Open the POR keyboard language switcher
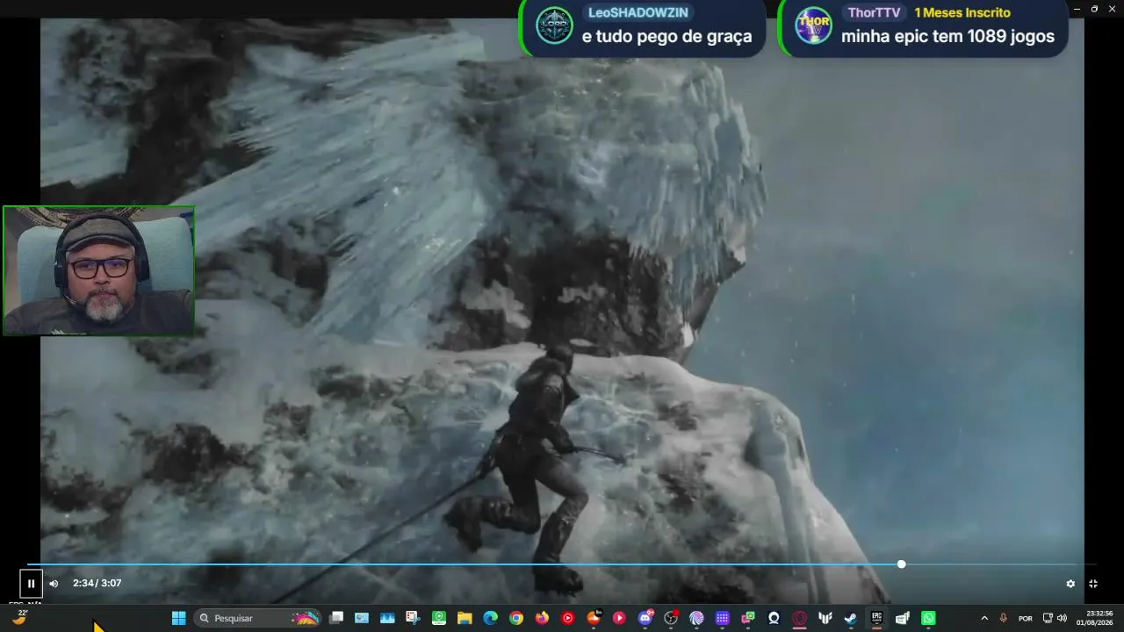The width and height of the screenshot is (1124, 632). point(1025,618)
